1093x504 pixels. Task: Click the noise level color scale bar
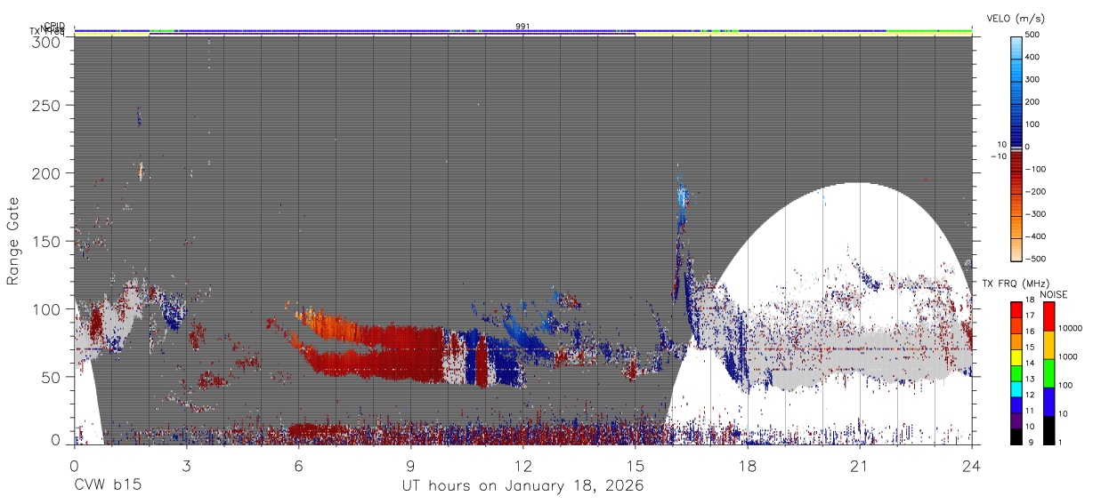tap(1049, 373)
